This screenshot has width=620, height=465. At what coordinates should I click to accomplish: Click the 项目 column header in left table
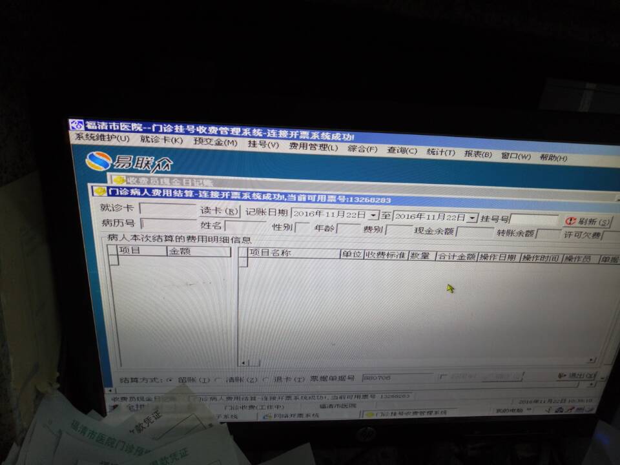tap(142, 251)
